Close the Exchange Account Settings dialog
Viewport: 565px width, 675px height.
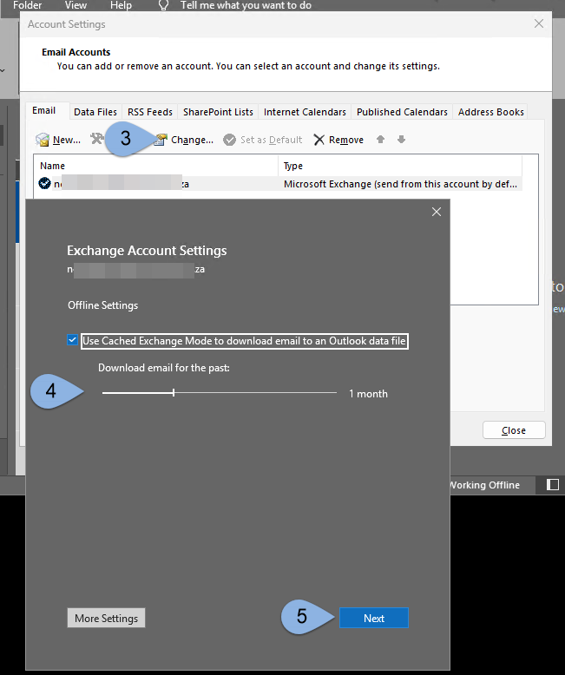pos(437,212)
